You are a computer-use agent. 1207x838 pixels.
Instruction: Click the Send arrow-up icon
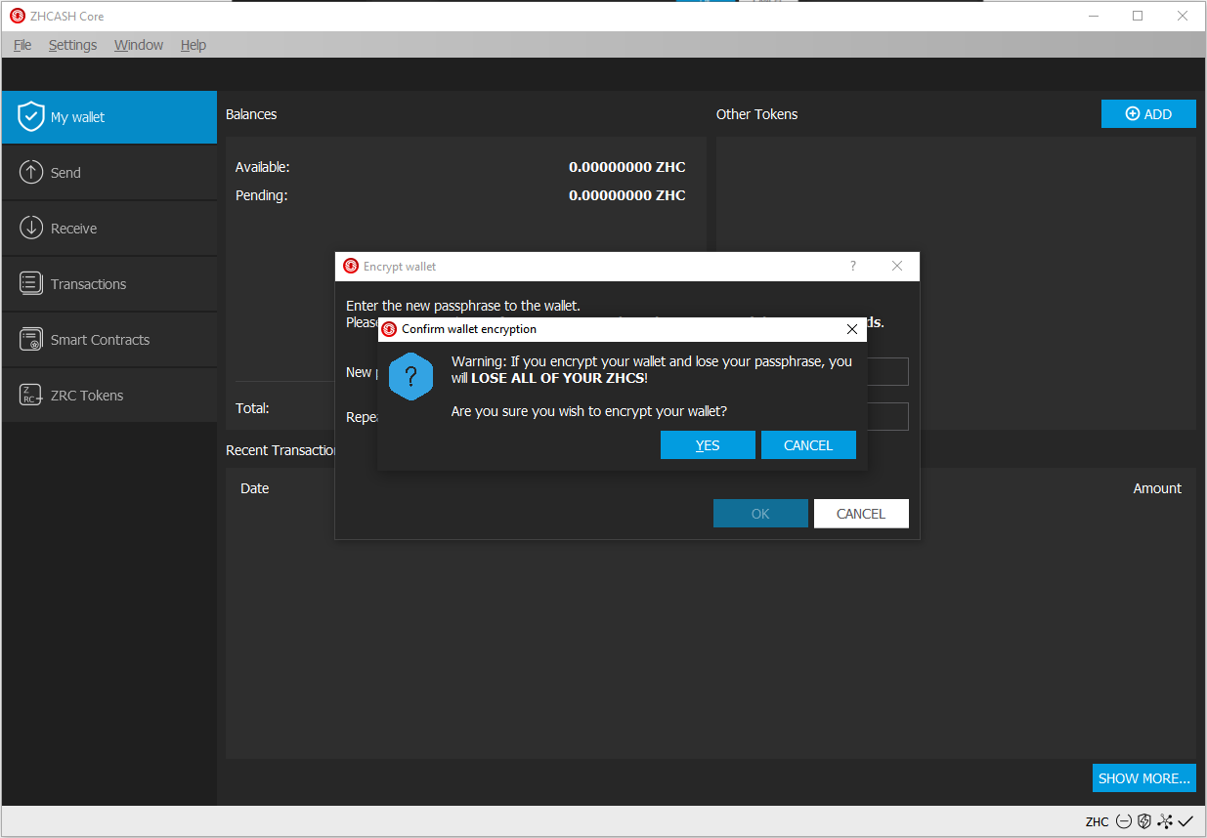pyautogui.click(x=31, y=172)
